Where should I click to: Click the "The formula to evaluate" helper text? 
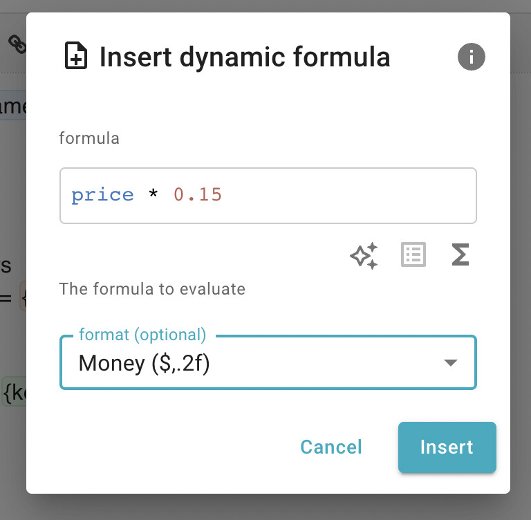point(152,289)
